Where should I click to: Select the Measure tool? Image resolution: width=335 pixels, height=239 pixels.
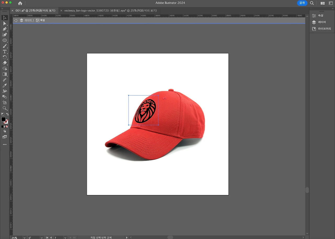(x=4, y=80)
